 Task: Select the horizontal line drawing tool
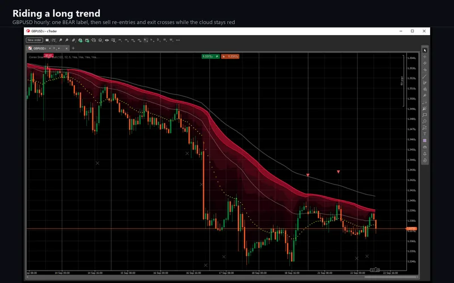pos(424,70)
